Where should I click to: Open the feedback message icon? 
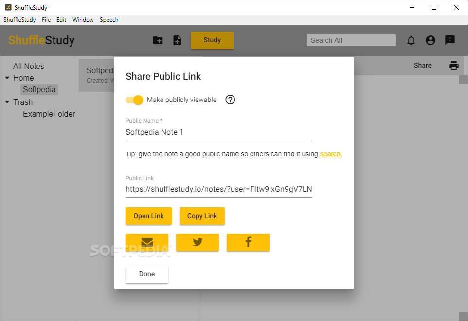click(x=450, y=40)
